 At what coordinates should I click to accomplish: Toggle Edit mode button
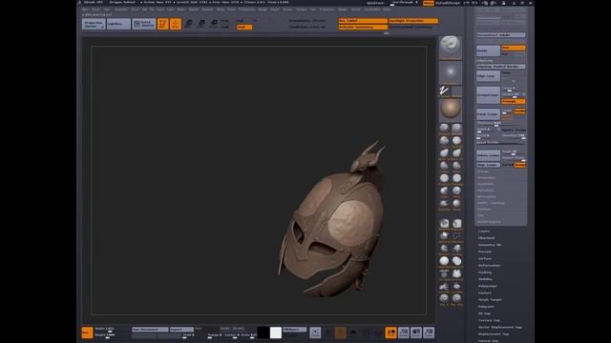point(163,24)
